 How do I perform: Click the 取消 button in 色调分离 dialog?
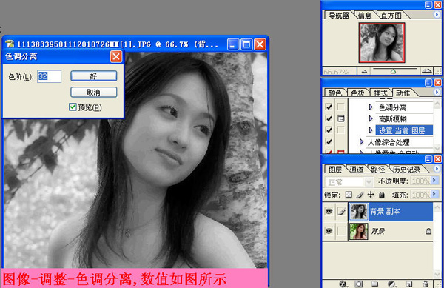point(94,93)
